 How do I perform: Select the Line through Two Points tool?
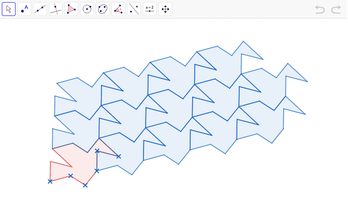click(40, 9)
